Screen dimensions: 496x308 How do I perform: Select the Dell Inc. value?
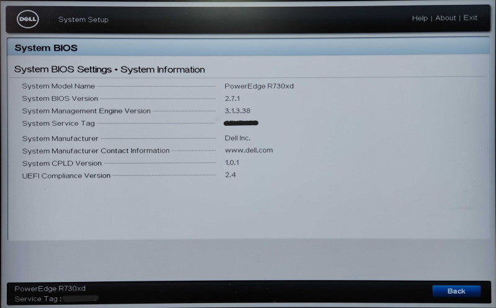point(237,138)
